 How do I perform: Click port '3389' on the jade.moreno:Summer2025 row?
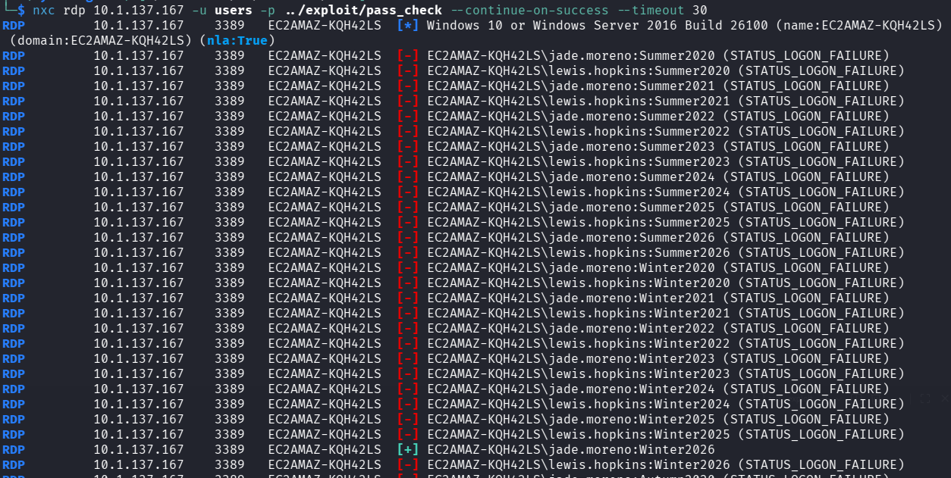[x=230, y=208]
